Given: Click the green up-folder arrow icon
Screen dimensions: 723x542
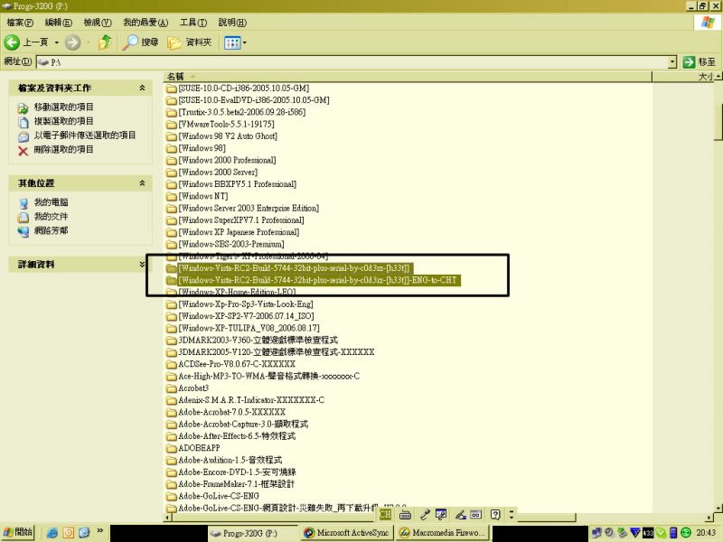Looking at the screenshot, I should [106, 42].
